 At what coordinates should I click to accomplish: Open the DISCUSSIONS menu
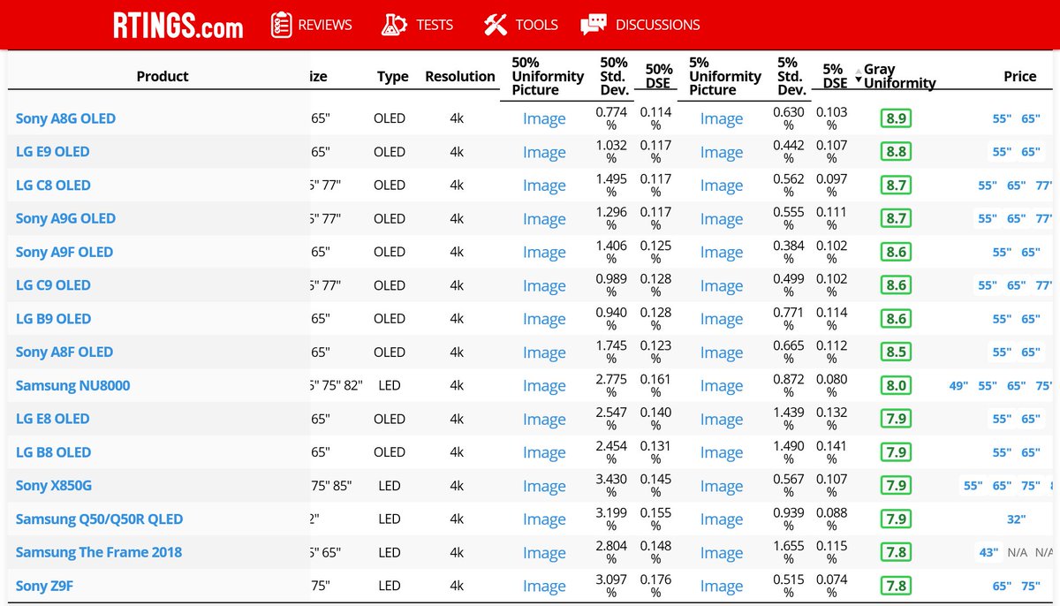(657, 25)
